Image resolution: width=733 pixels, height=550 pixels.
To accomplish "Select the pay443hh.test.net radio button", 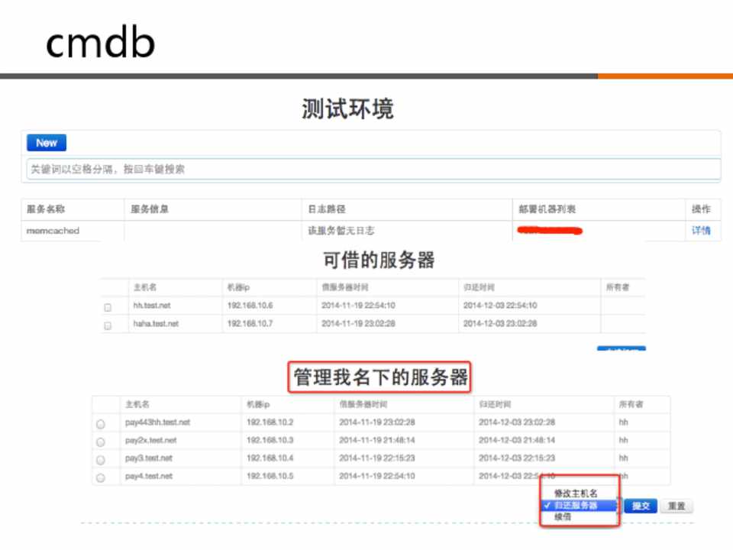I will click(100, 423).
